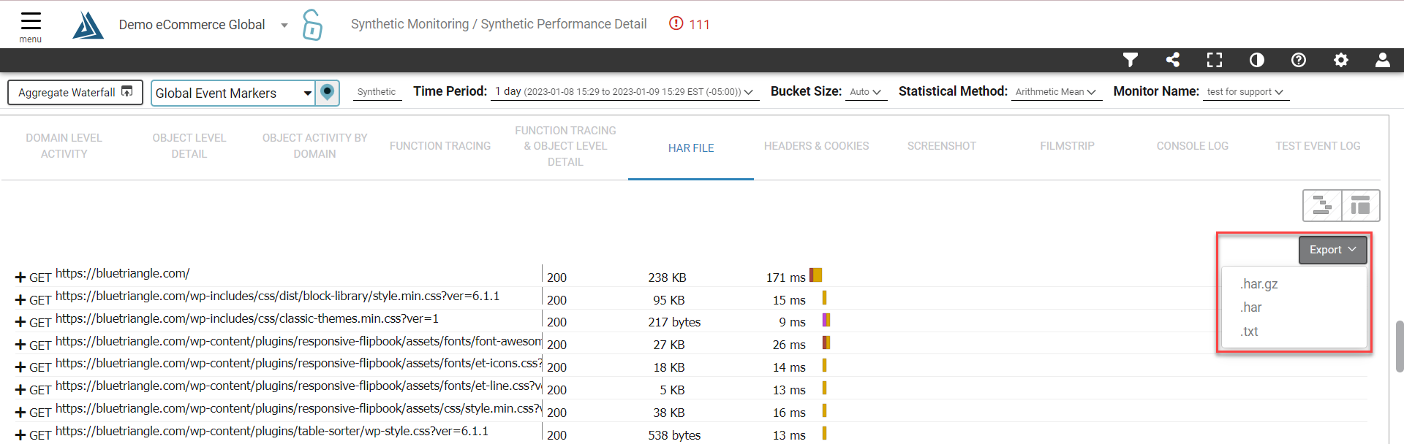
Task: Expand the block-library style.min.css request row
Action: point(20,300)
